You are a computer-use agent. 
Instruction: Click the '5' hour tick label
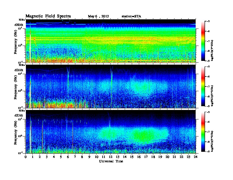tap(61, 157)
